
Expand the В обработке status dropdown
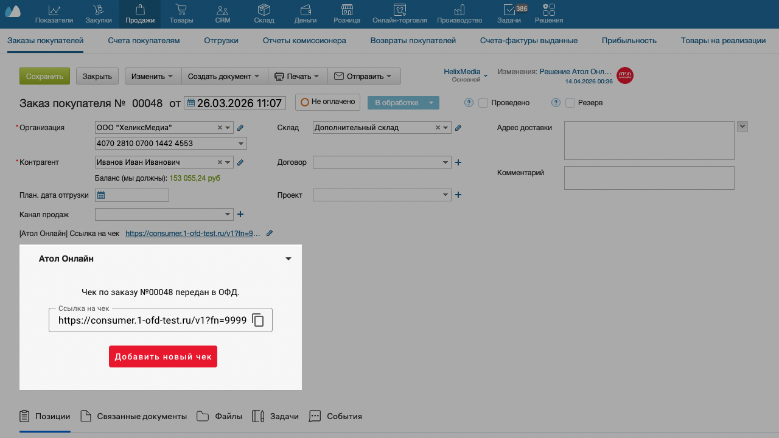[431, 103]
